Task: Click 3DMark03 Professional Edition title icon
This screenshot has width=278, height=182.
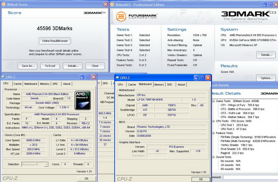Action: point(112,4)
